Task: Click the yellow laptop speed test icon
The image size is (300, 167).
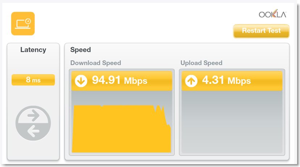Action: click(x=23, y=23)
